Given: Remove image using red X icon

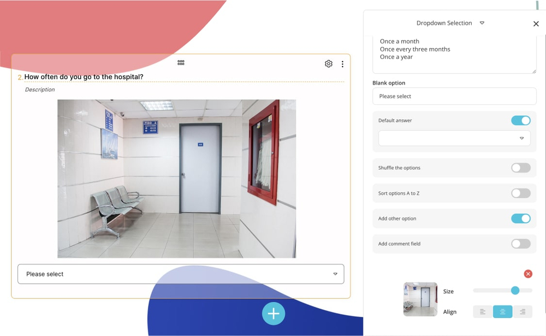Looking at the screenshot, I should tap(528, 274).
